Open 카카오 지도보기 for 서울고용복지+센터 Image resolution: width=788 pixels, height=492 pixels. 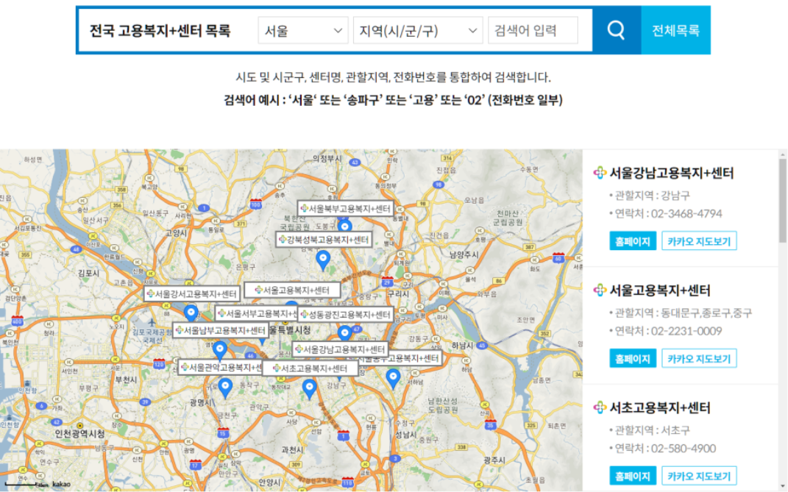(699, 359)
